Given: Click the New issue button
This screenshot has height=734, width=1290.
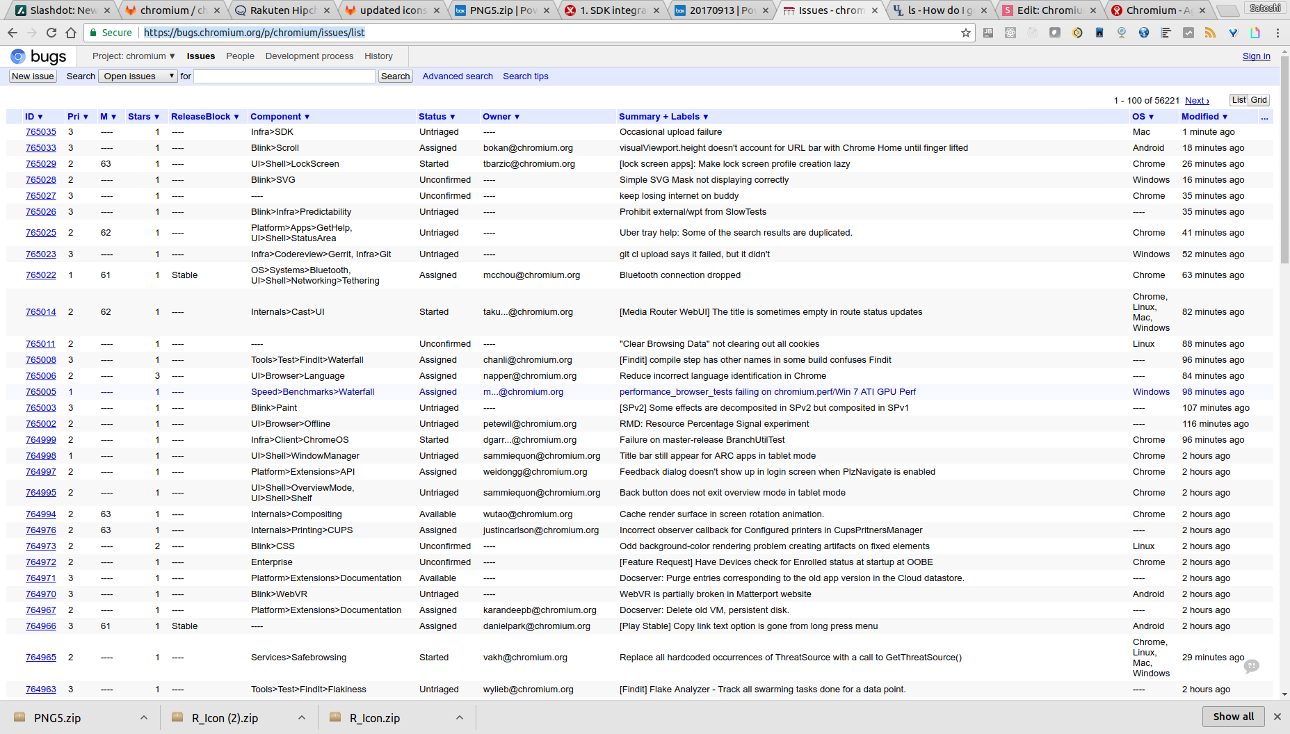Looking at the screenshot, I should (33, 76).
